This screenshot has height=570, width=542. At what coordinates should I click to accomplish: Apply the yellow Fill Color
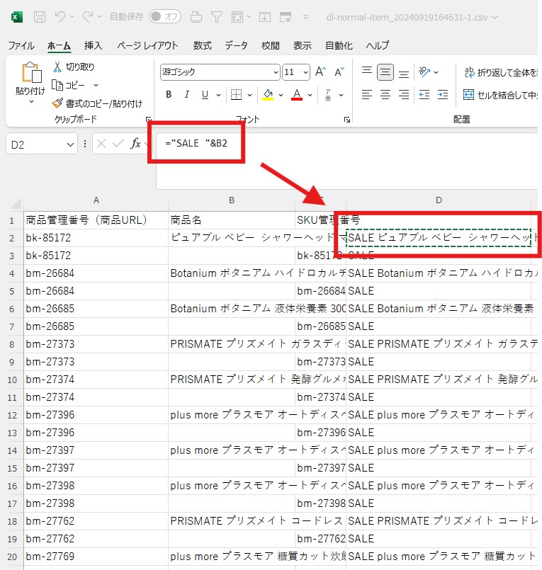(268, 94)
